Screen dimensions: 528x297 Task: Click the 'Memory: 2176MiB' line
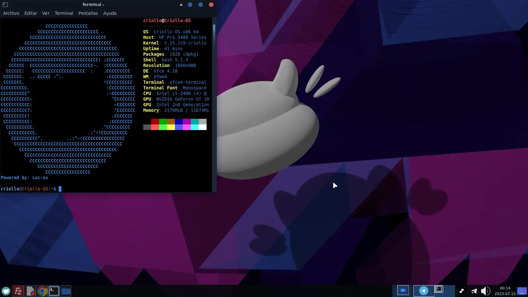176,110
